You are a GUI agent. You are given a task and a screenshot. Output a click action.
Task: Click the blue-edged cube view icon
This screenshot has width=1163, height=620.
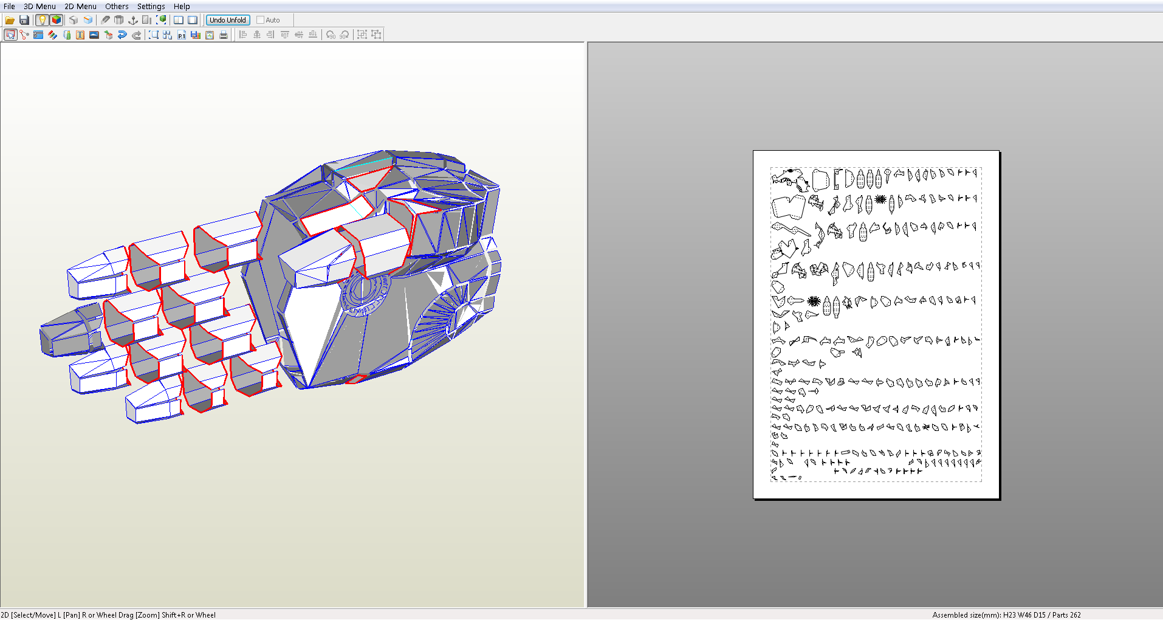[88, 20]
